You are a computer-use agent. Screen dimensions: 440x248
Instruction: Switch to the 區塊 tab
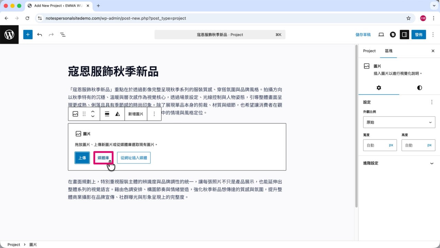click(x=388, y=51)
